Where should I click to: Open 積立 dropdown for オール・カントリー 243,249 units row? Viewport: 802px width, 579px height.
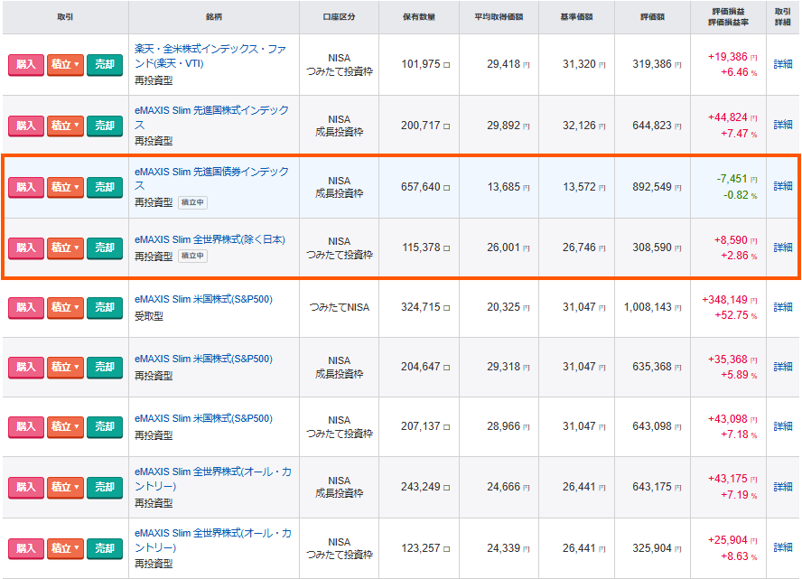coord(65,488)
